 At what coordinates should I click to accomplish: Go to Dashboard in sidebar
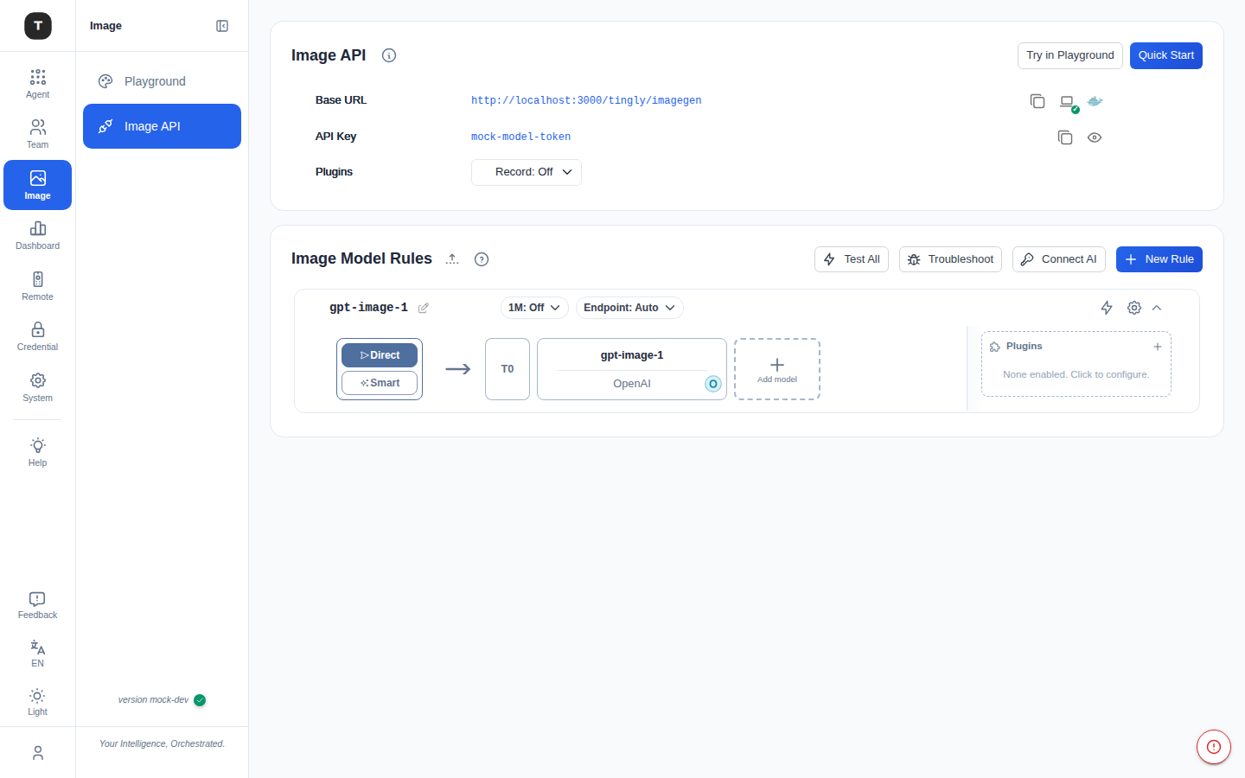coord(37,235)
